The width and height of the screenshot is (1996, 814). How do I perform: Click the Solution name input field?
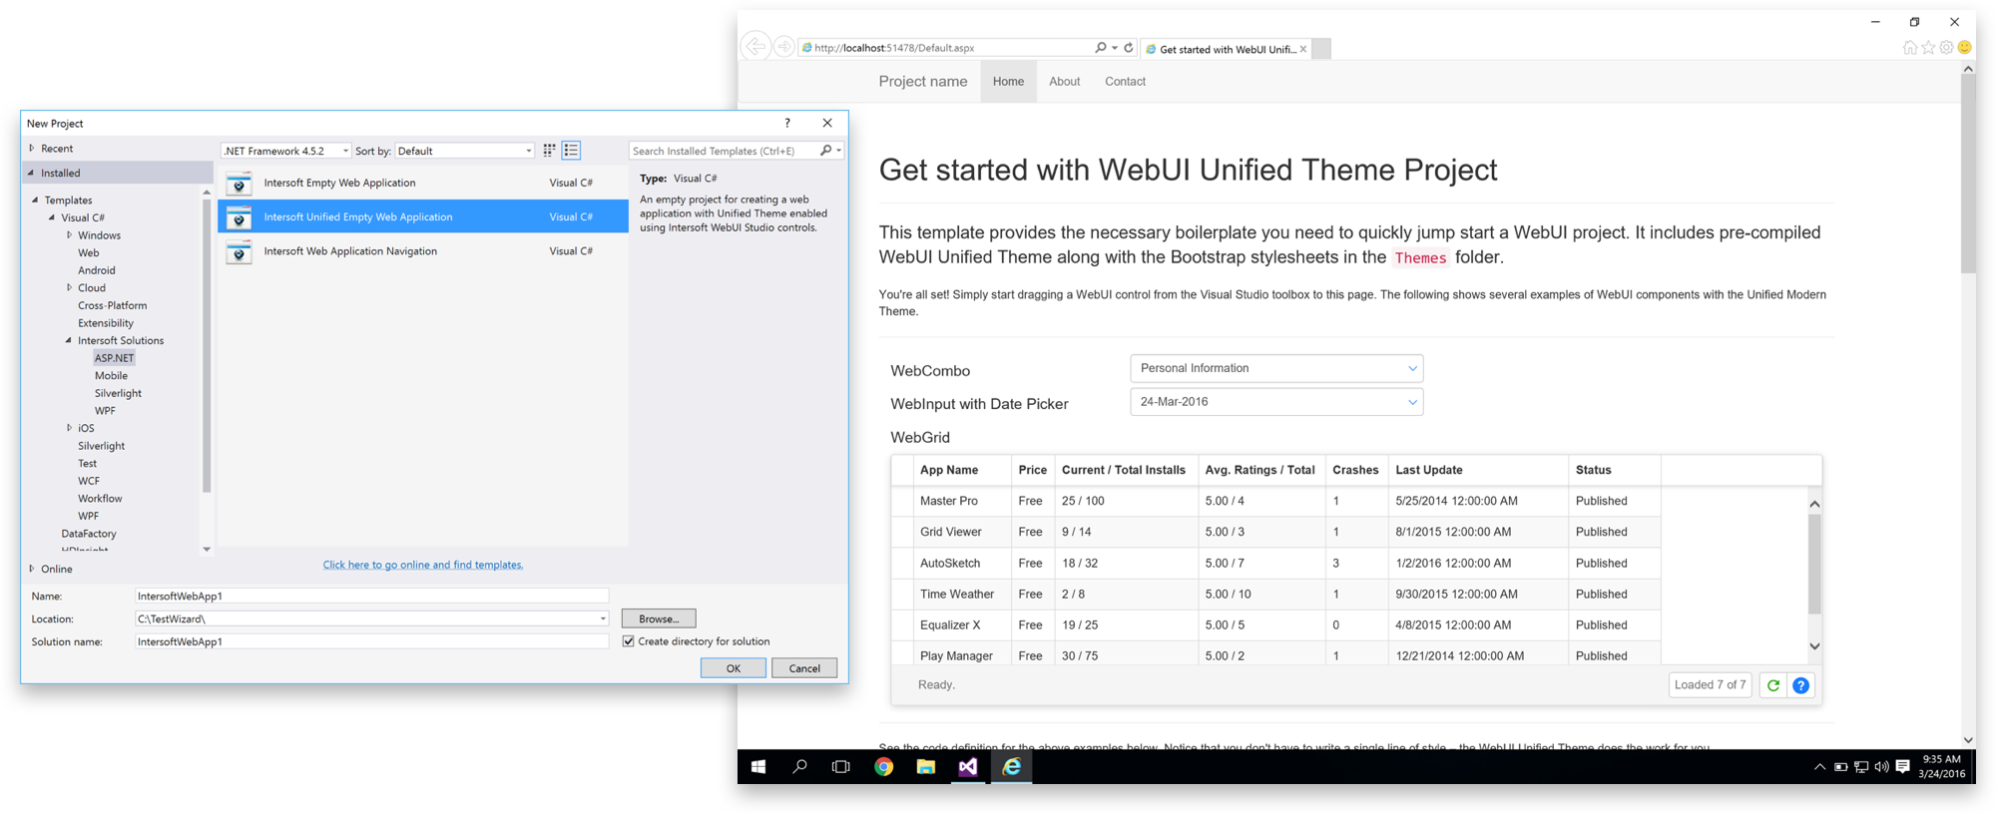(x=372, y=641)
